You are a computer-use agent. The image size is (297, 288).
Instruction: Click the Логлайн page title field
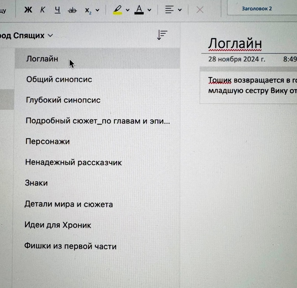click(235, 43)
